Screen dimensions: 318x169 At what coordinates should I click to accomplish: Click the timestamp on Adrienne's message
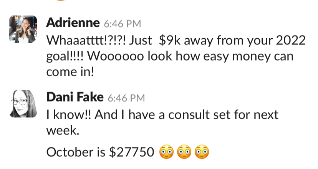point(122,24)
